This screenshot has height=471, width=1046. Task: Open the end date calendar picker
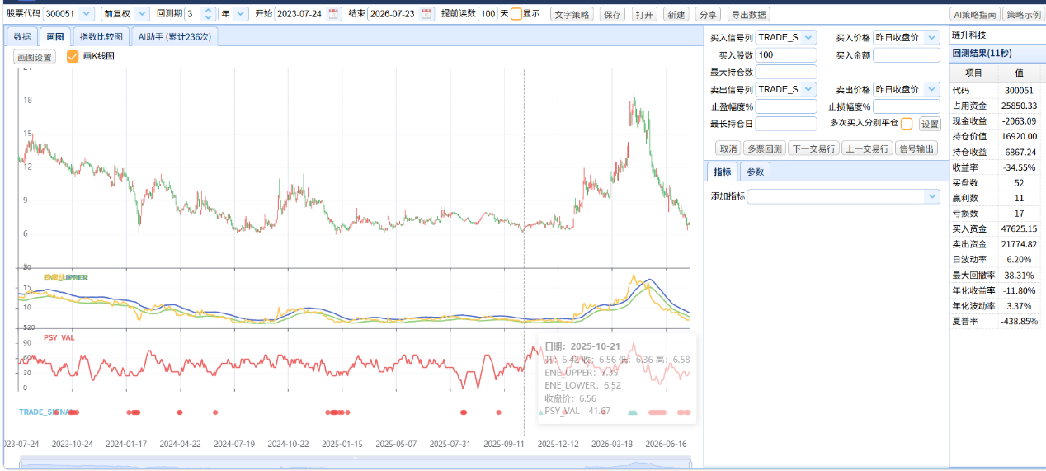pos(426,14)
